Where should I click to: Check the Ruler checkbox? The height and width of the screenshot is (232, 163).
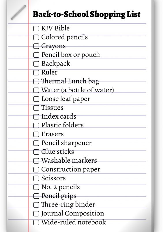[36, 73]
